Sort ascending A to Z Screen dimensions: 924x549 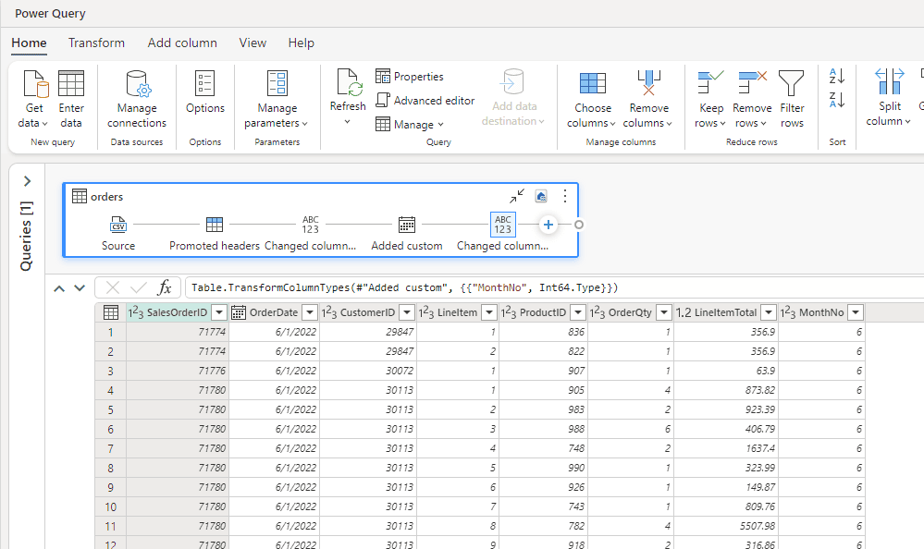[x=837, y=76]
